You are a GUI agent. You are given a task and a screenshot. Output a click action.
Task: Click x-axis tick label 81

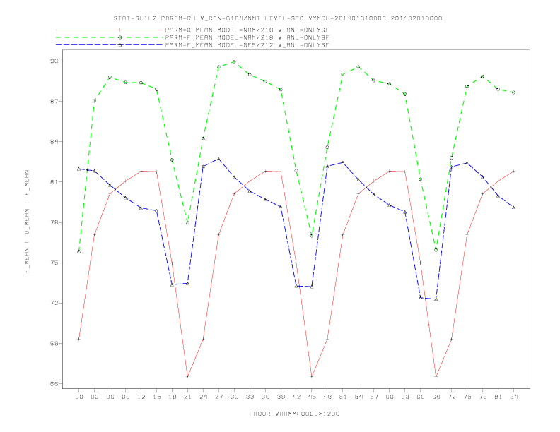[x=498, y=397]
